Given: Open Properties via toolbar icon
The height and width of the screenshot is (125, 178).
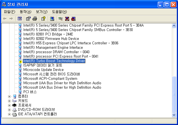Looking at the screenshot, I should tap(28, 19).
